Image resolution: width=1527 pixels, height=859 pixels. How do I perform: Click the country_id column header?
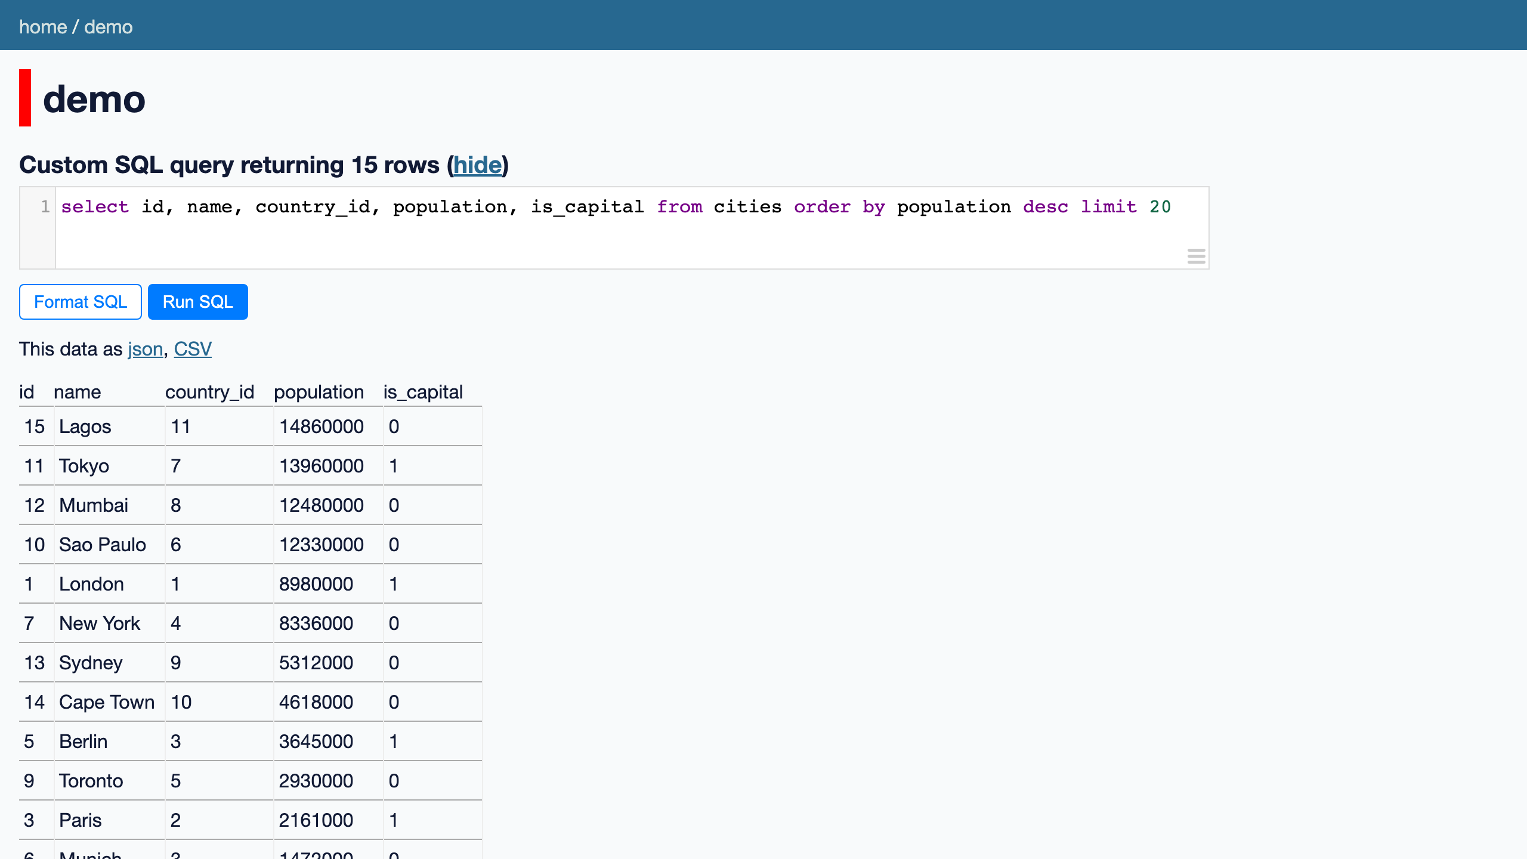(x=210, y=392)
